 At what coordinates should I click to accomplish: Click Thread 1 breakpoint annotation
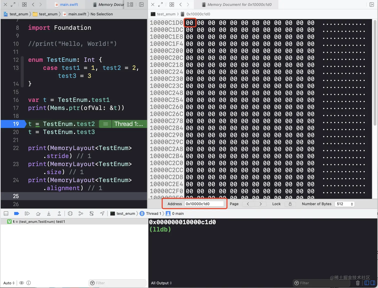click(129, 124)
